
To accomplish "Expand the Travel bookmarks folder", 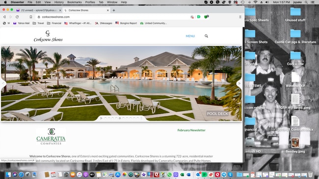I will click(38, 23).
